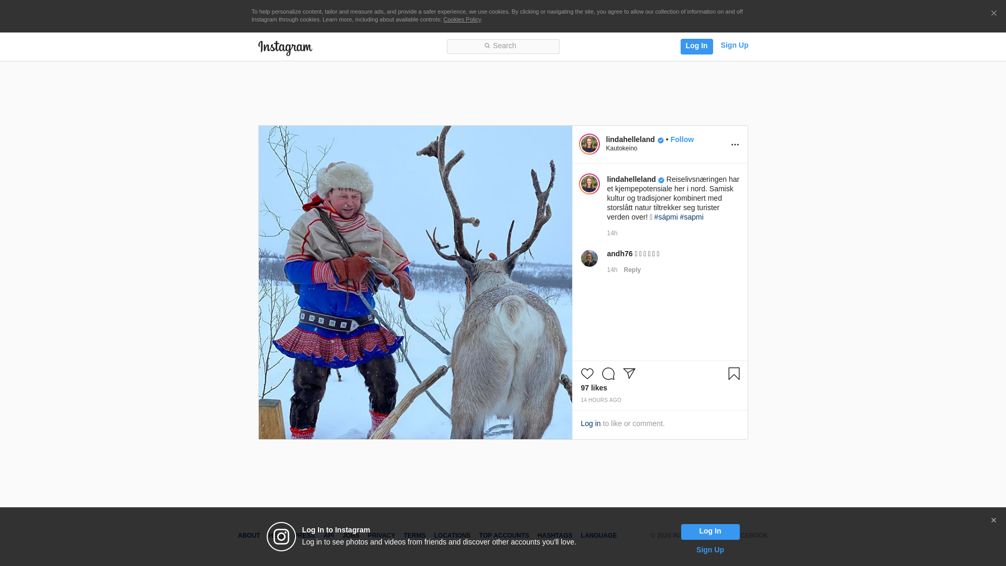The height and width of the screenshot is (566, 1006).
Task: Save post with bookmark icon
Action: pyautogui.click(x=734, y=374)
